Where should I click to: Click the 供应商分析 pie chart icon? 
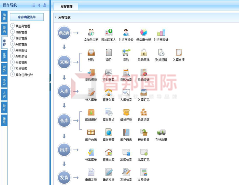[143, 33]
